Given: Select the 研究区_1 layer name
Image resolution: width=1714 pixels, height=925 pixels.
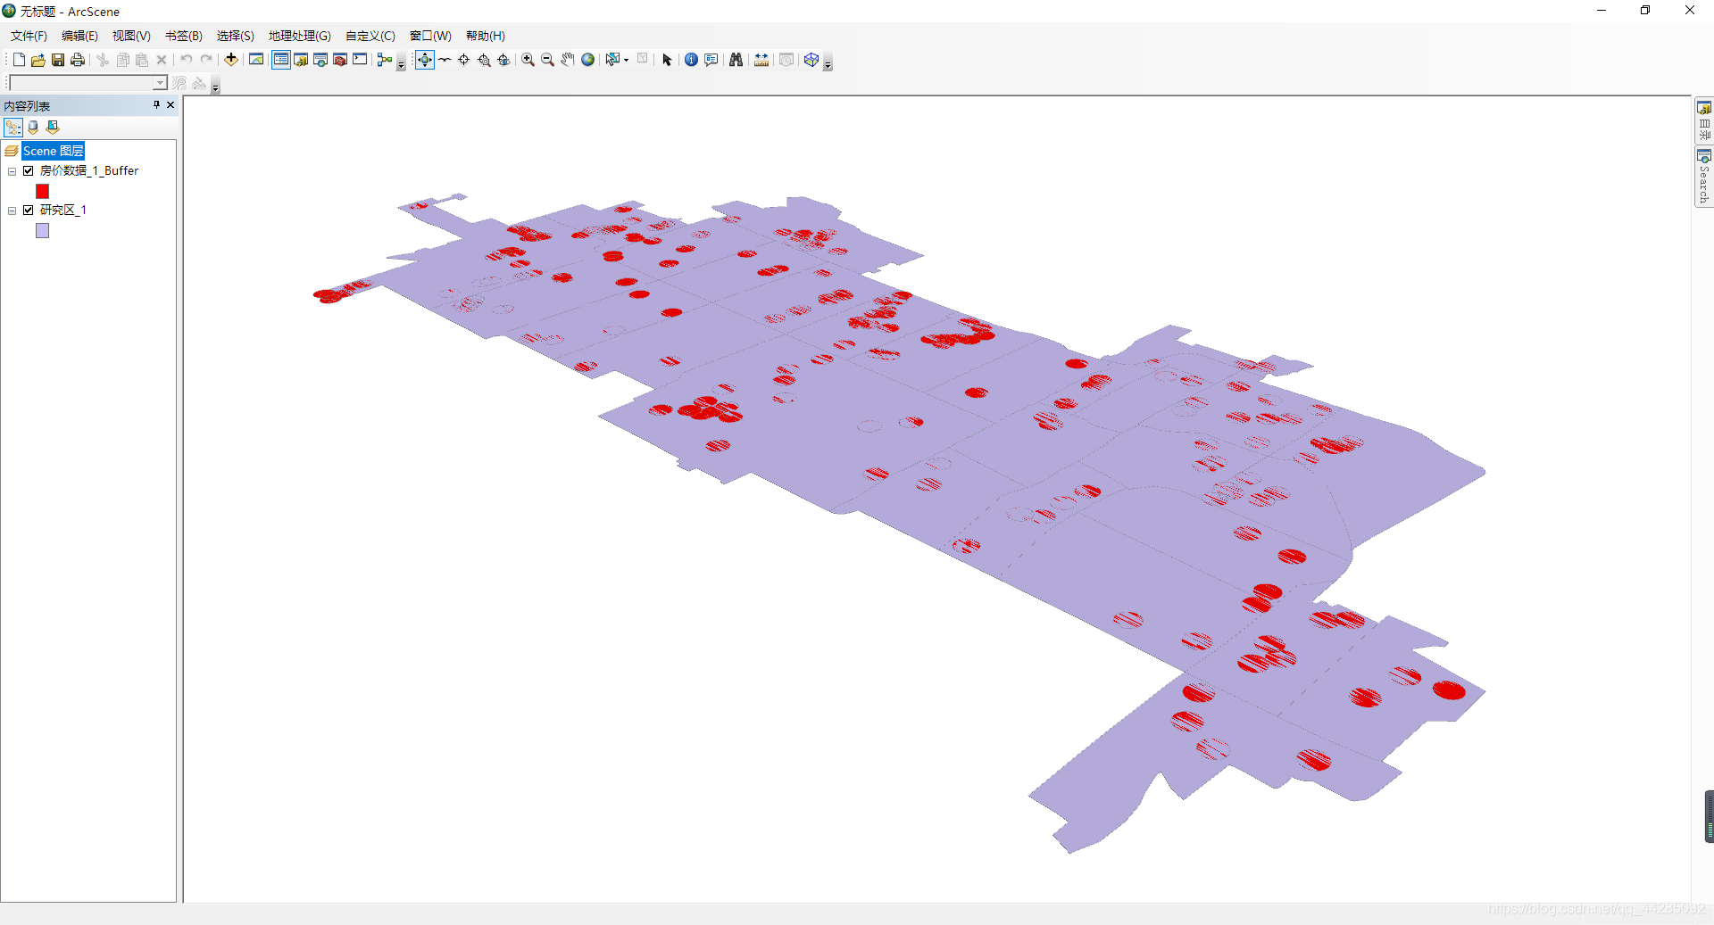Looking at the screenshot, I should click(63, 211).
